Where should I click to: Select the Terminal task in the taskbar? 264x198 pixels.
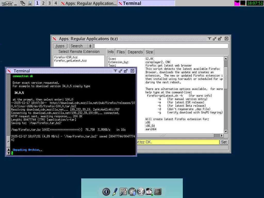click(146, 3)
